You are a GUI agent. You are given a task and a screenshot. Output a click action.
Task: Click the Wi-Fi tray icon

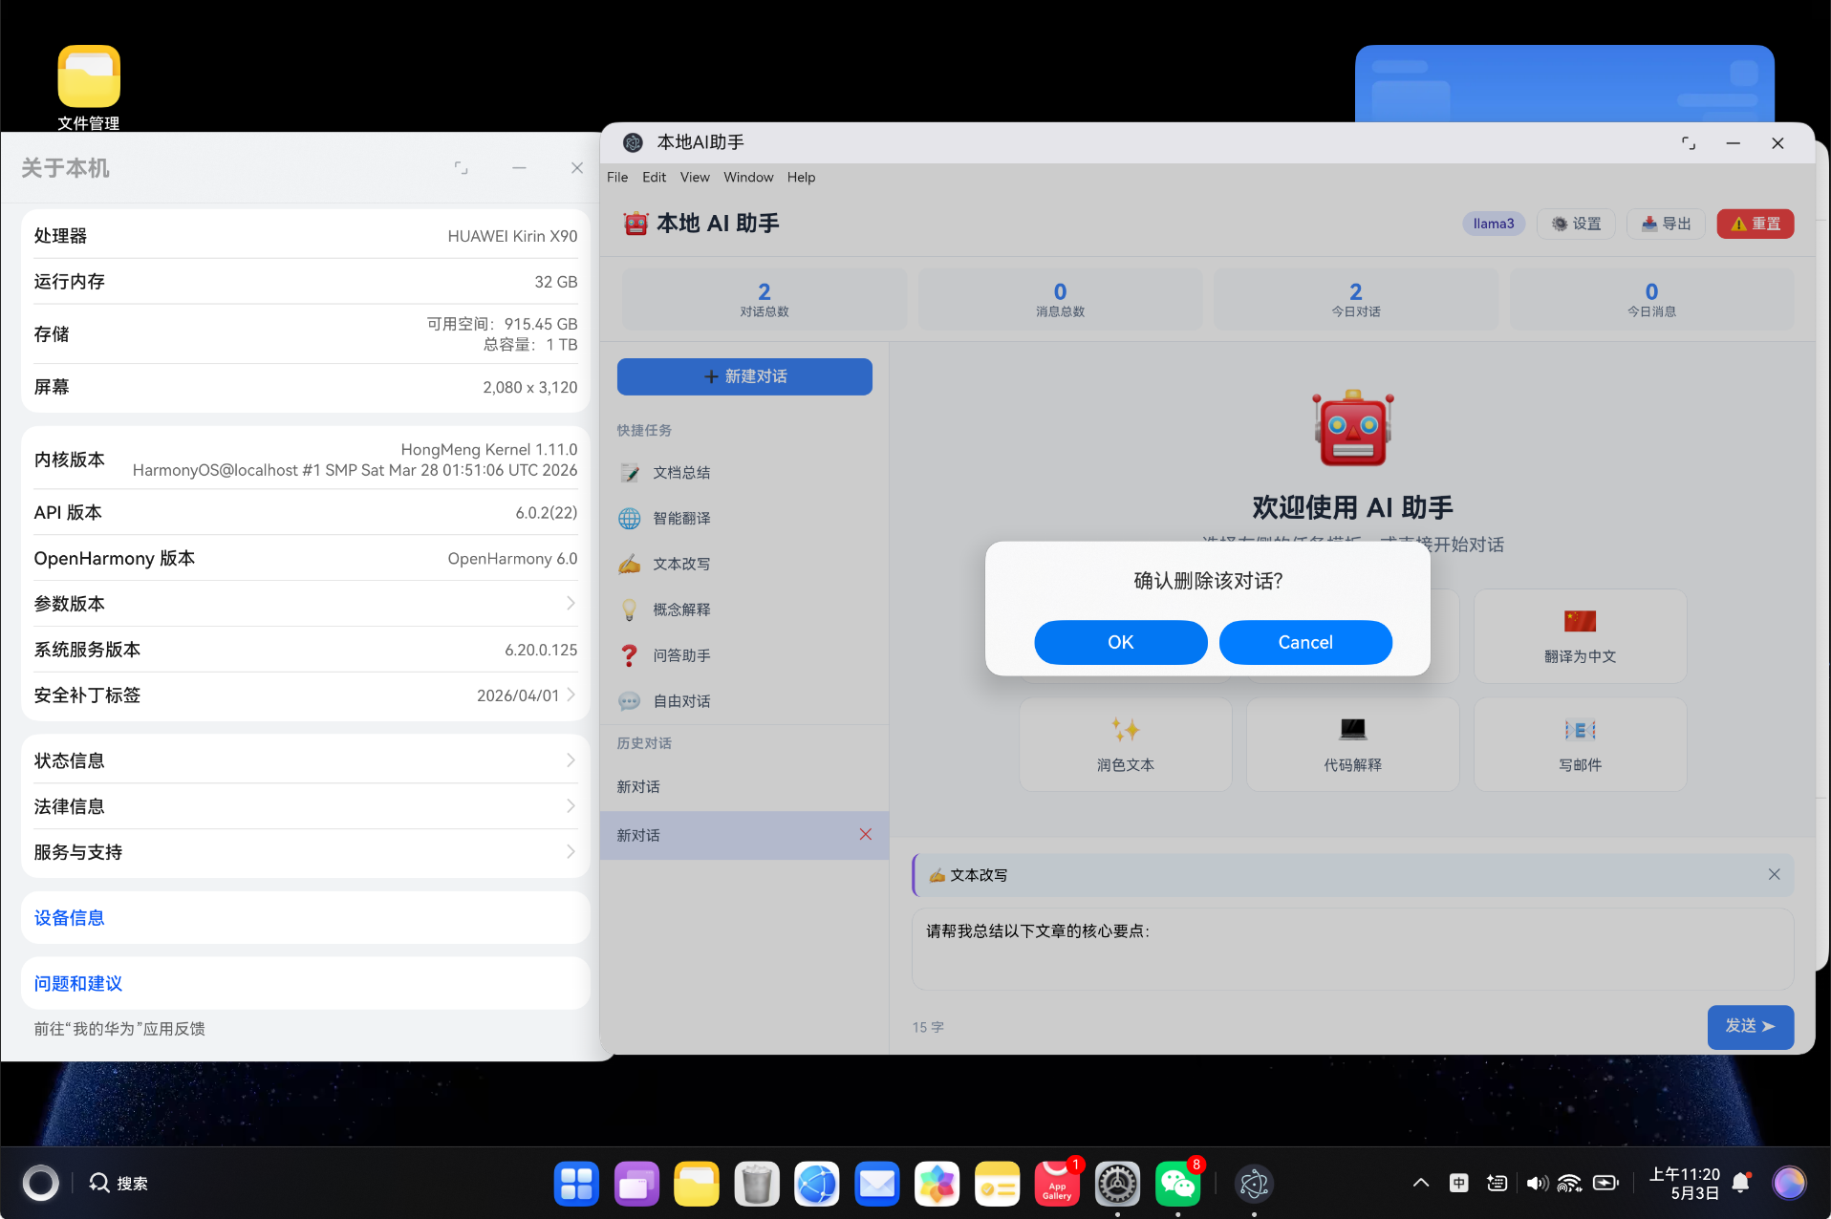pyautogui.click(x=1569, y=1183)
